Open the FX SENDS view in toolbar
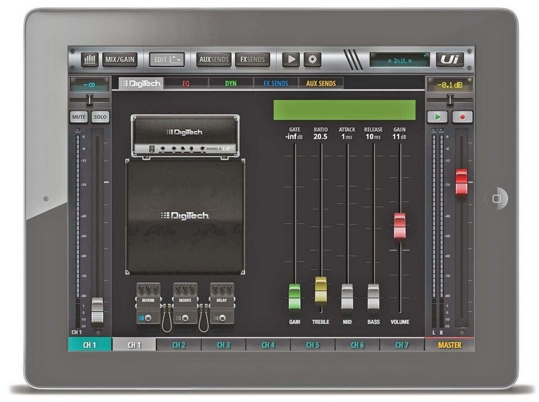The width and height of the screenshot is (539, 402). click(x=252, y=60)
